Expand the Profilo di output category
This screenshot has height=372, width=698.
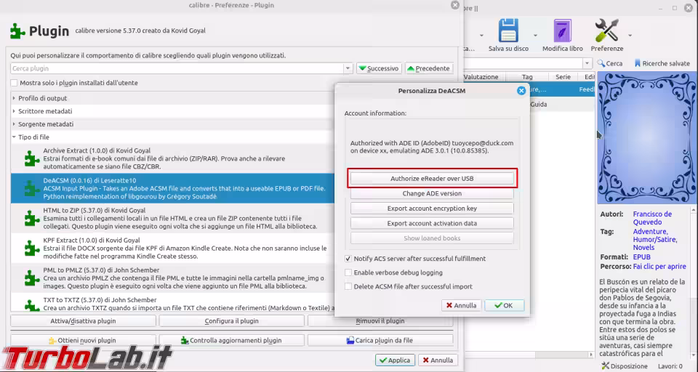(x=14, y=98)
